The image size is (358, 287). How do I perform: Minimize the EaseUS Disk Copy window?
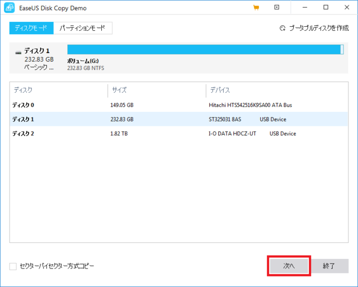pos(305,7)
